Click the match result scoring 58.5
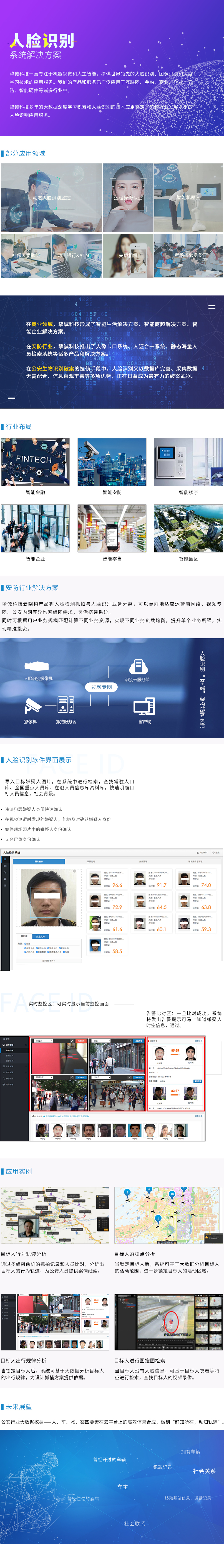The image size is (224, 1556). [x=107, y=945]
